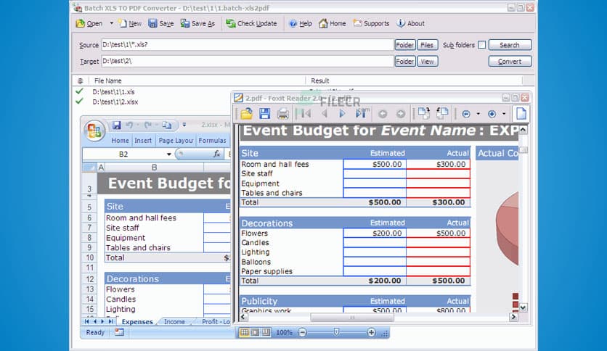Image resolution: width=607 pixels, height=351 pixels.
Task: Jump to last page in Foxit
Action: click(x=361, y=114)
